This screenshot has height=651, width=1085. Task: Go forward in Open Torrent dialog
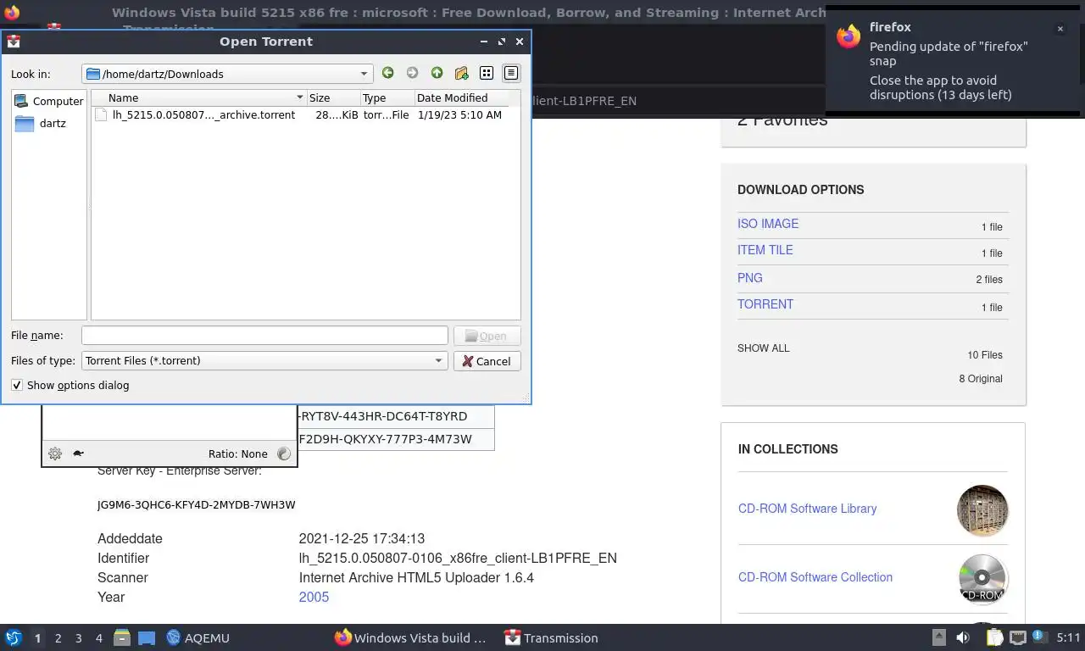412,73
